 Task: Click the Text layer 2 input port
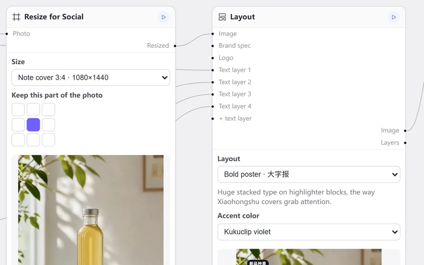coord(212,82)
